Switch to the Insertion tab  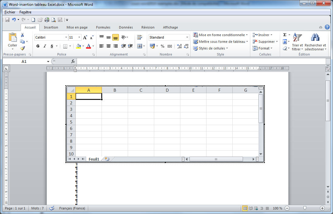[51, 27]
